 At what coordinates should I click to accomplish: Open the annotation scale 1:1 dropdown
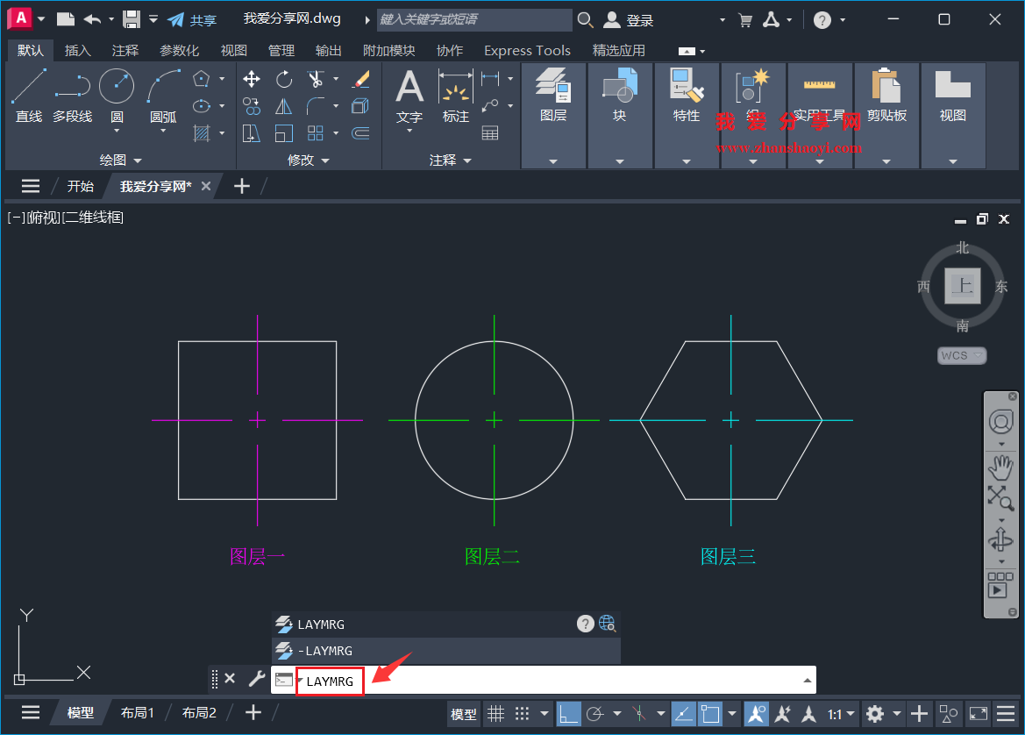point(842,714)
